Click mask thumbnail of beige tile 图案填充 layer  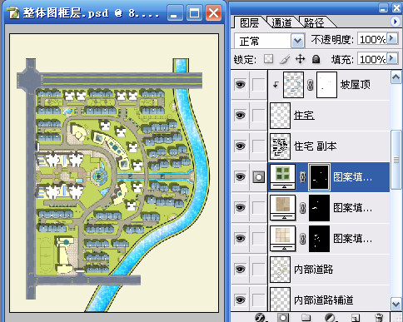pos(320,239)
